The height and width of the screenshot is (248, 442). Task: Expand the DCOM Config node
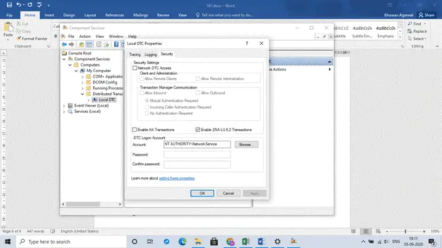click(x=82, y=83)
